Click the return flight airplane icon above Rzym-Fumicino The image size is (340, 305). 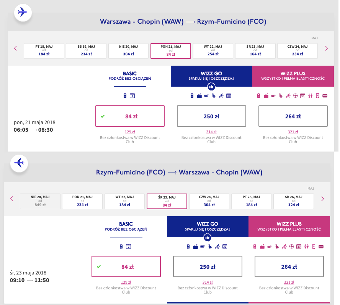pyautogui.click(x=19, y=163)
